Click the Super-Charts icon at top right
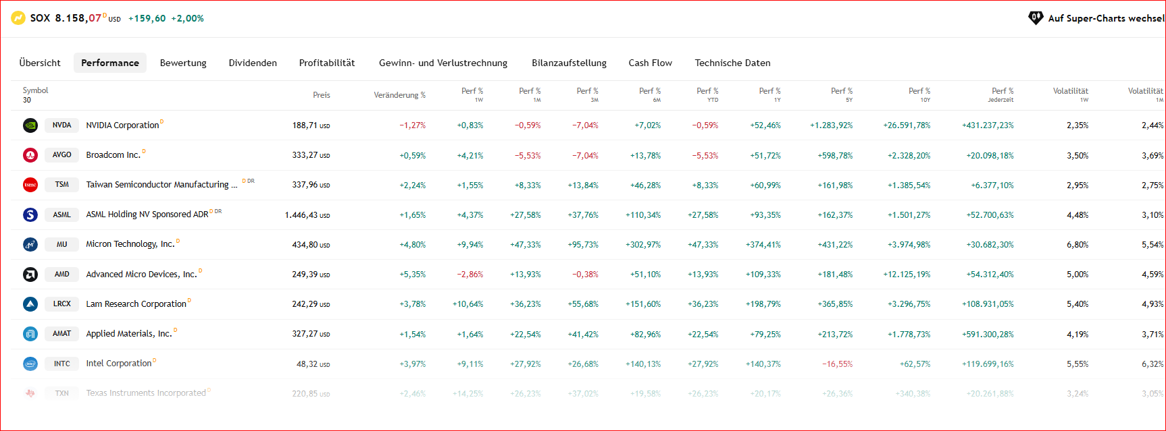1166x431 pixels. 1035,18
